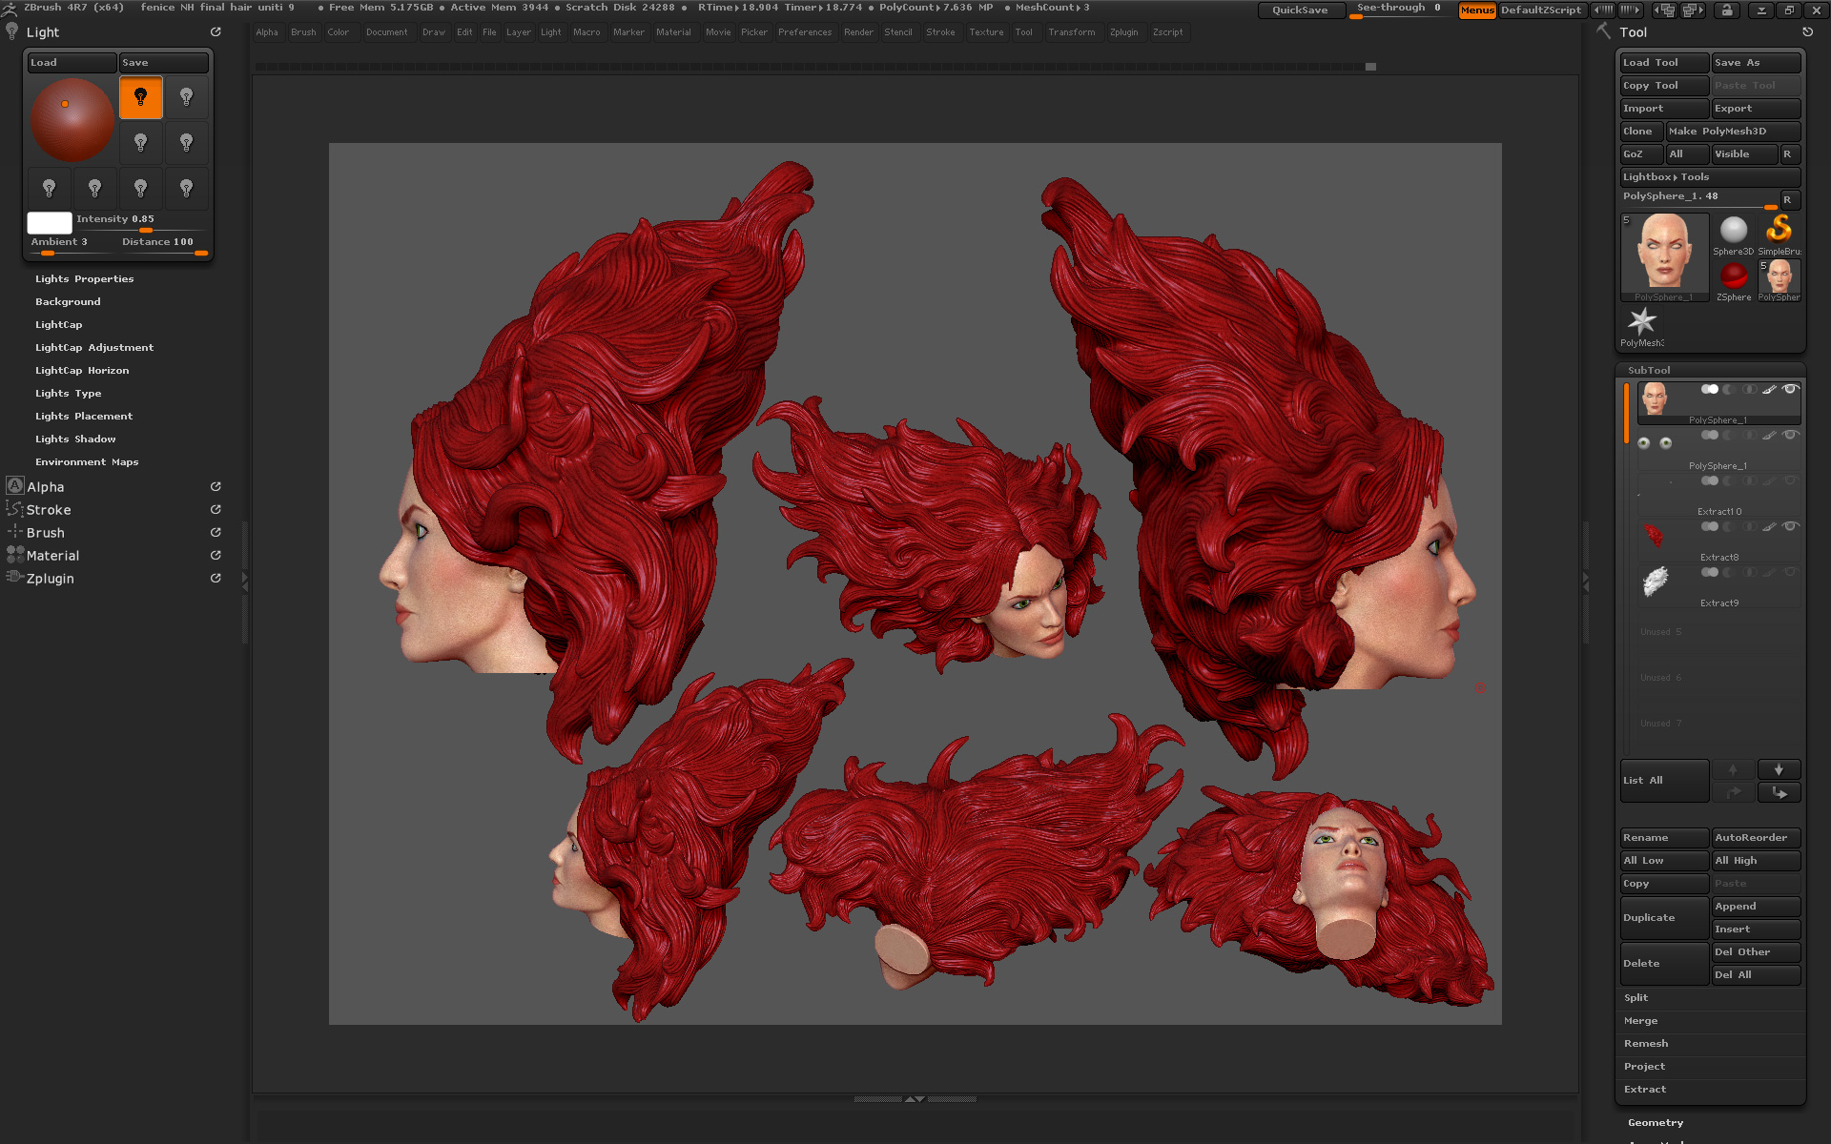
Task: Click the red light placement sphere
Action: tap(72, 120)
